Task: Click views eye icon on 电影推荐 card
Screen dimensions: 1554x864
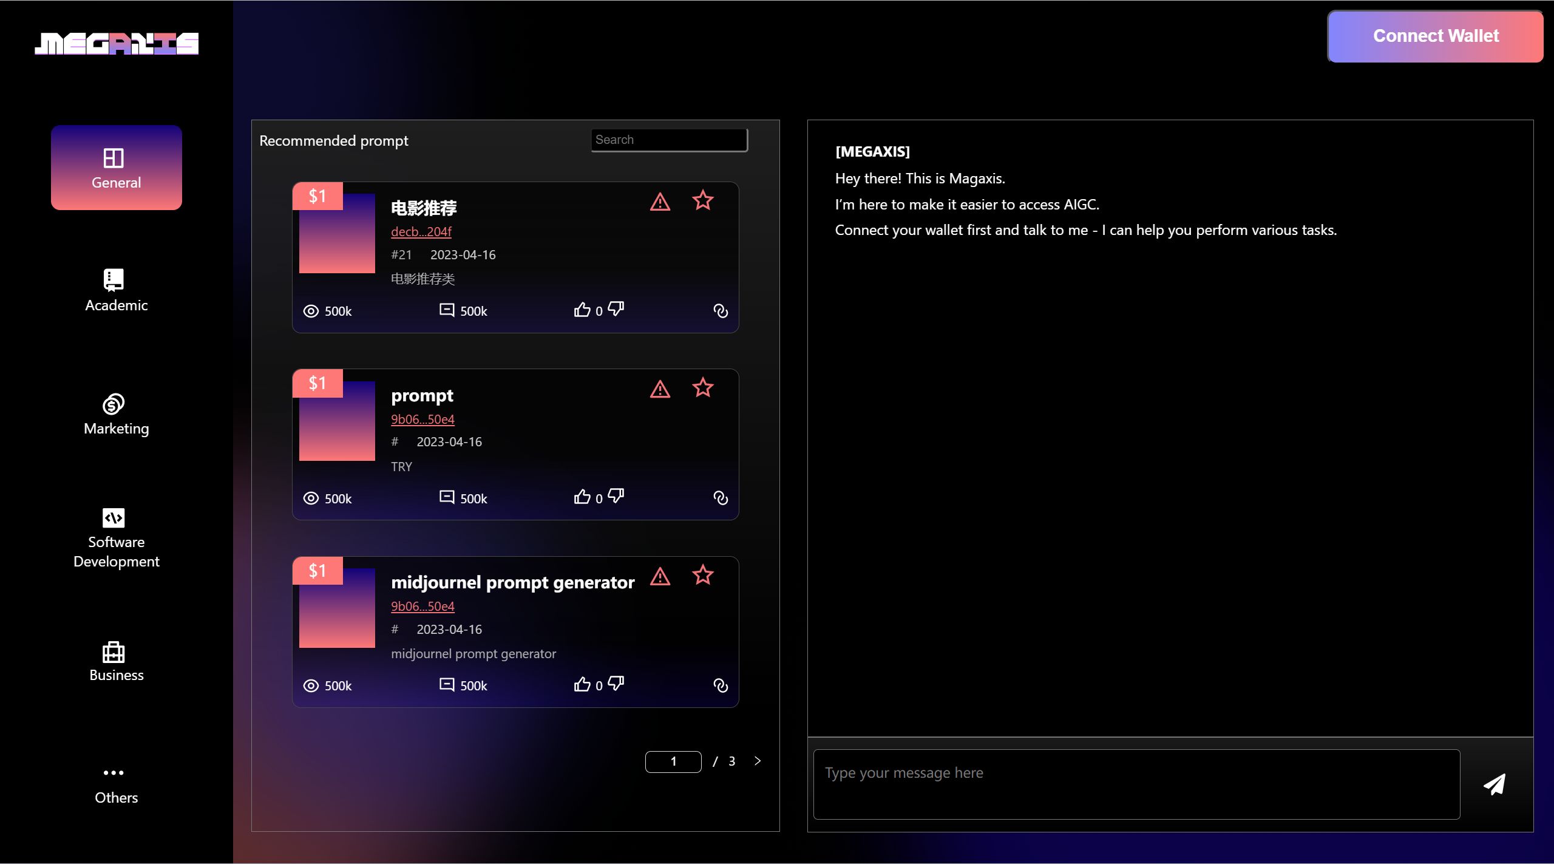Action: pos(311,311)
